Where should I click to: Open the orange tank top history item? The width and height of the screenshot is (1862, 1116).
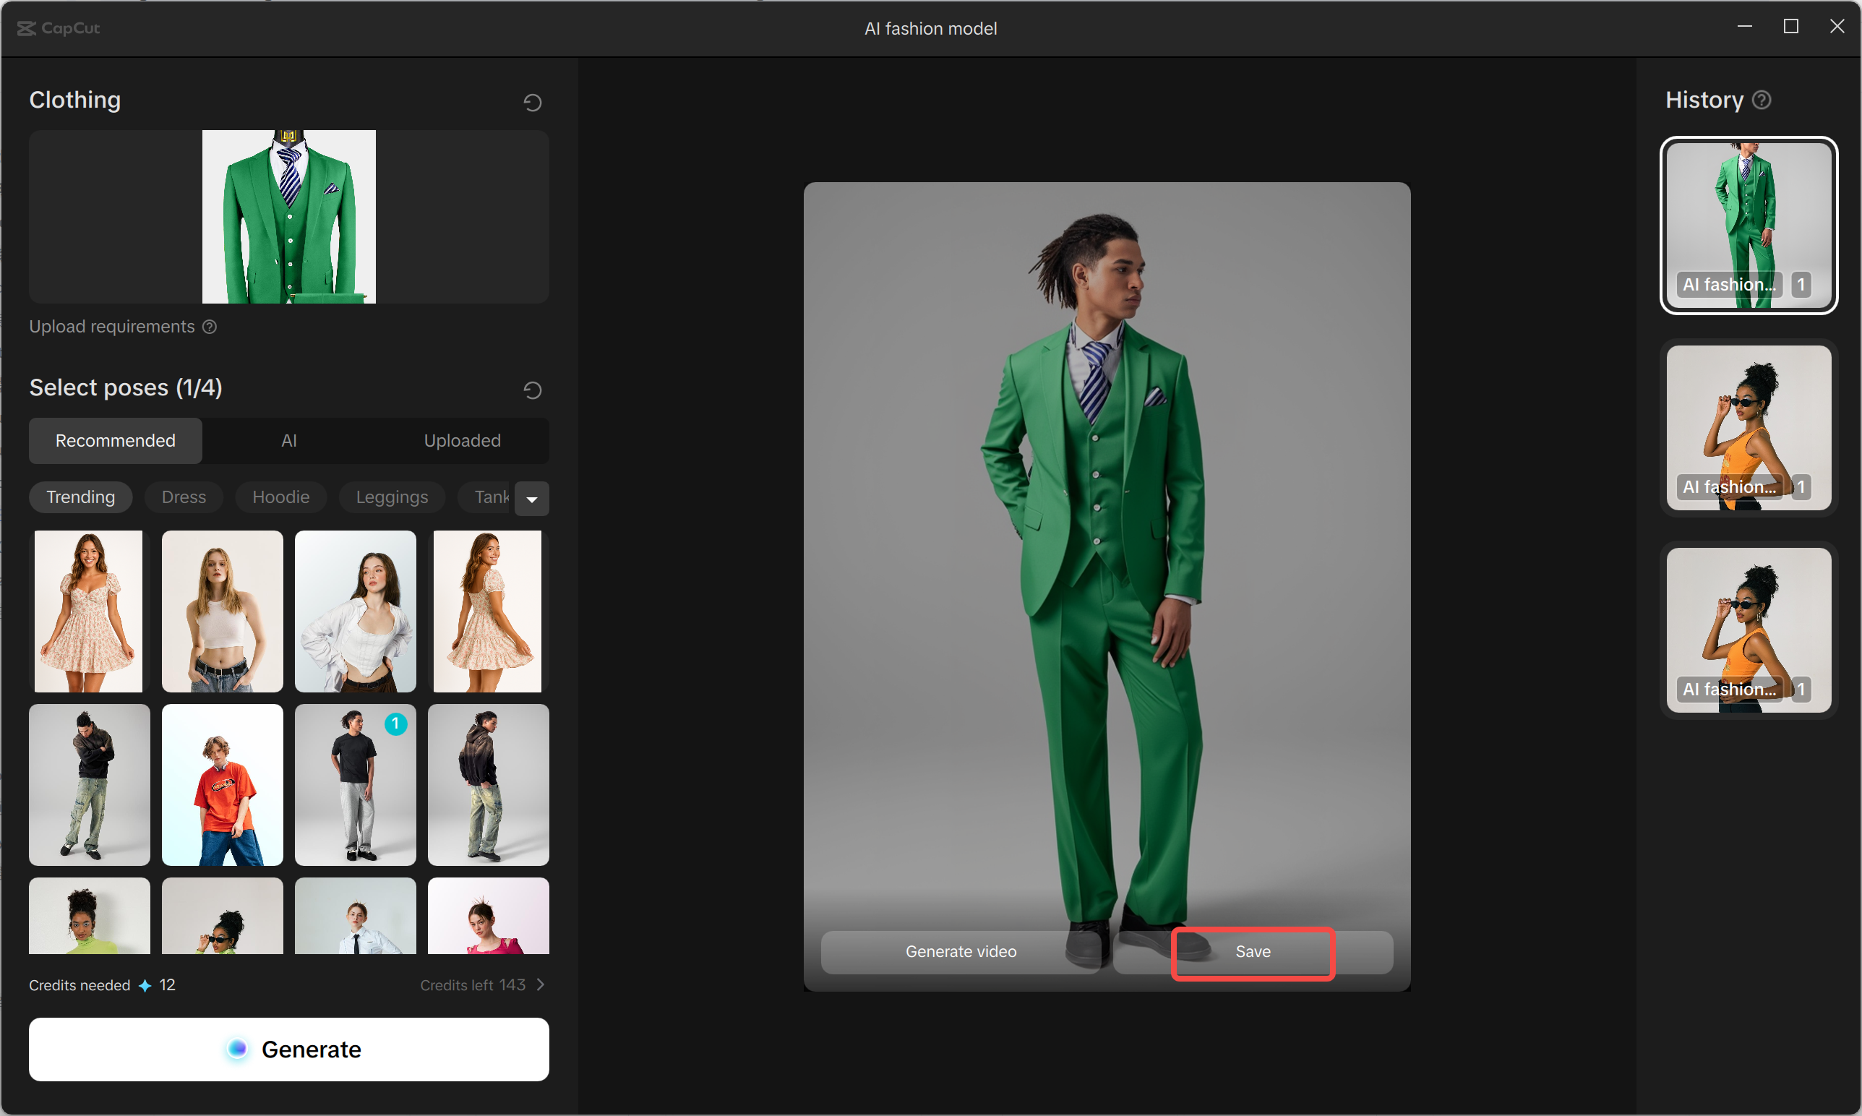(1749, 427)
